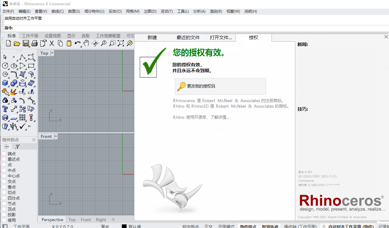The height and width of the screenshot is (228, 389).
Task: Open the 曲线(C) menu
Action: 57,11
